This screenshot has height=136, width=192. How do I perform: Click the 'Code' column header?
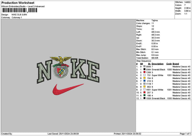tap(169, 64)
